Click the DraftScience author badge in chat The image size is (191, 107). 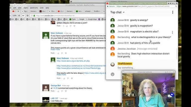tap(125, 64)
